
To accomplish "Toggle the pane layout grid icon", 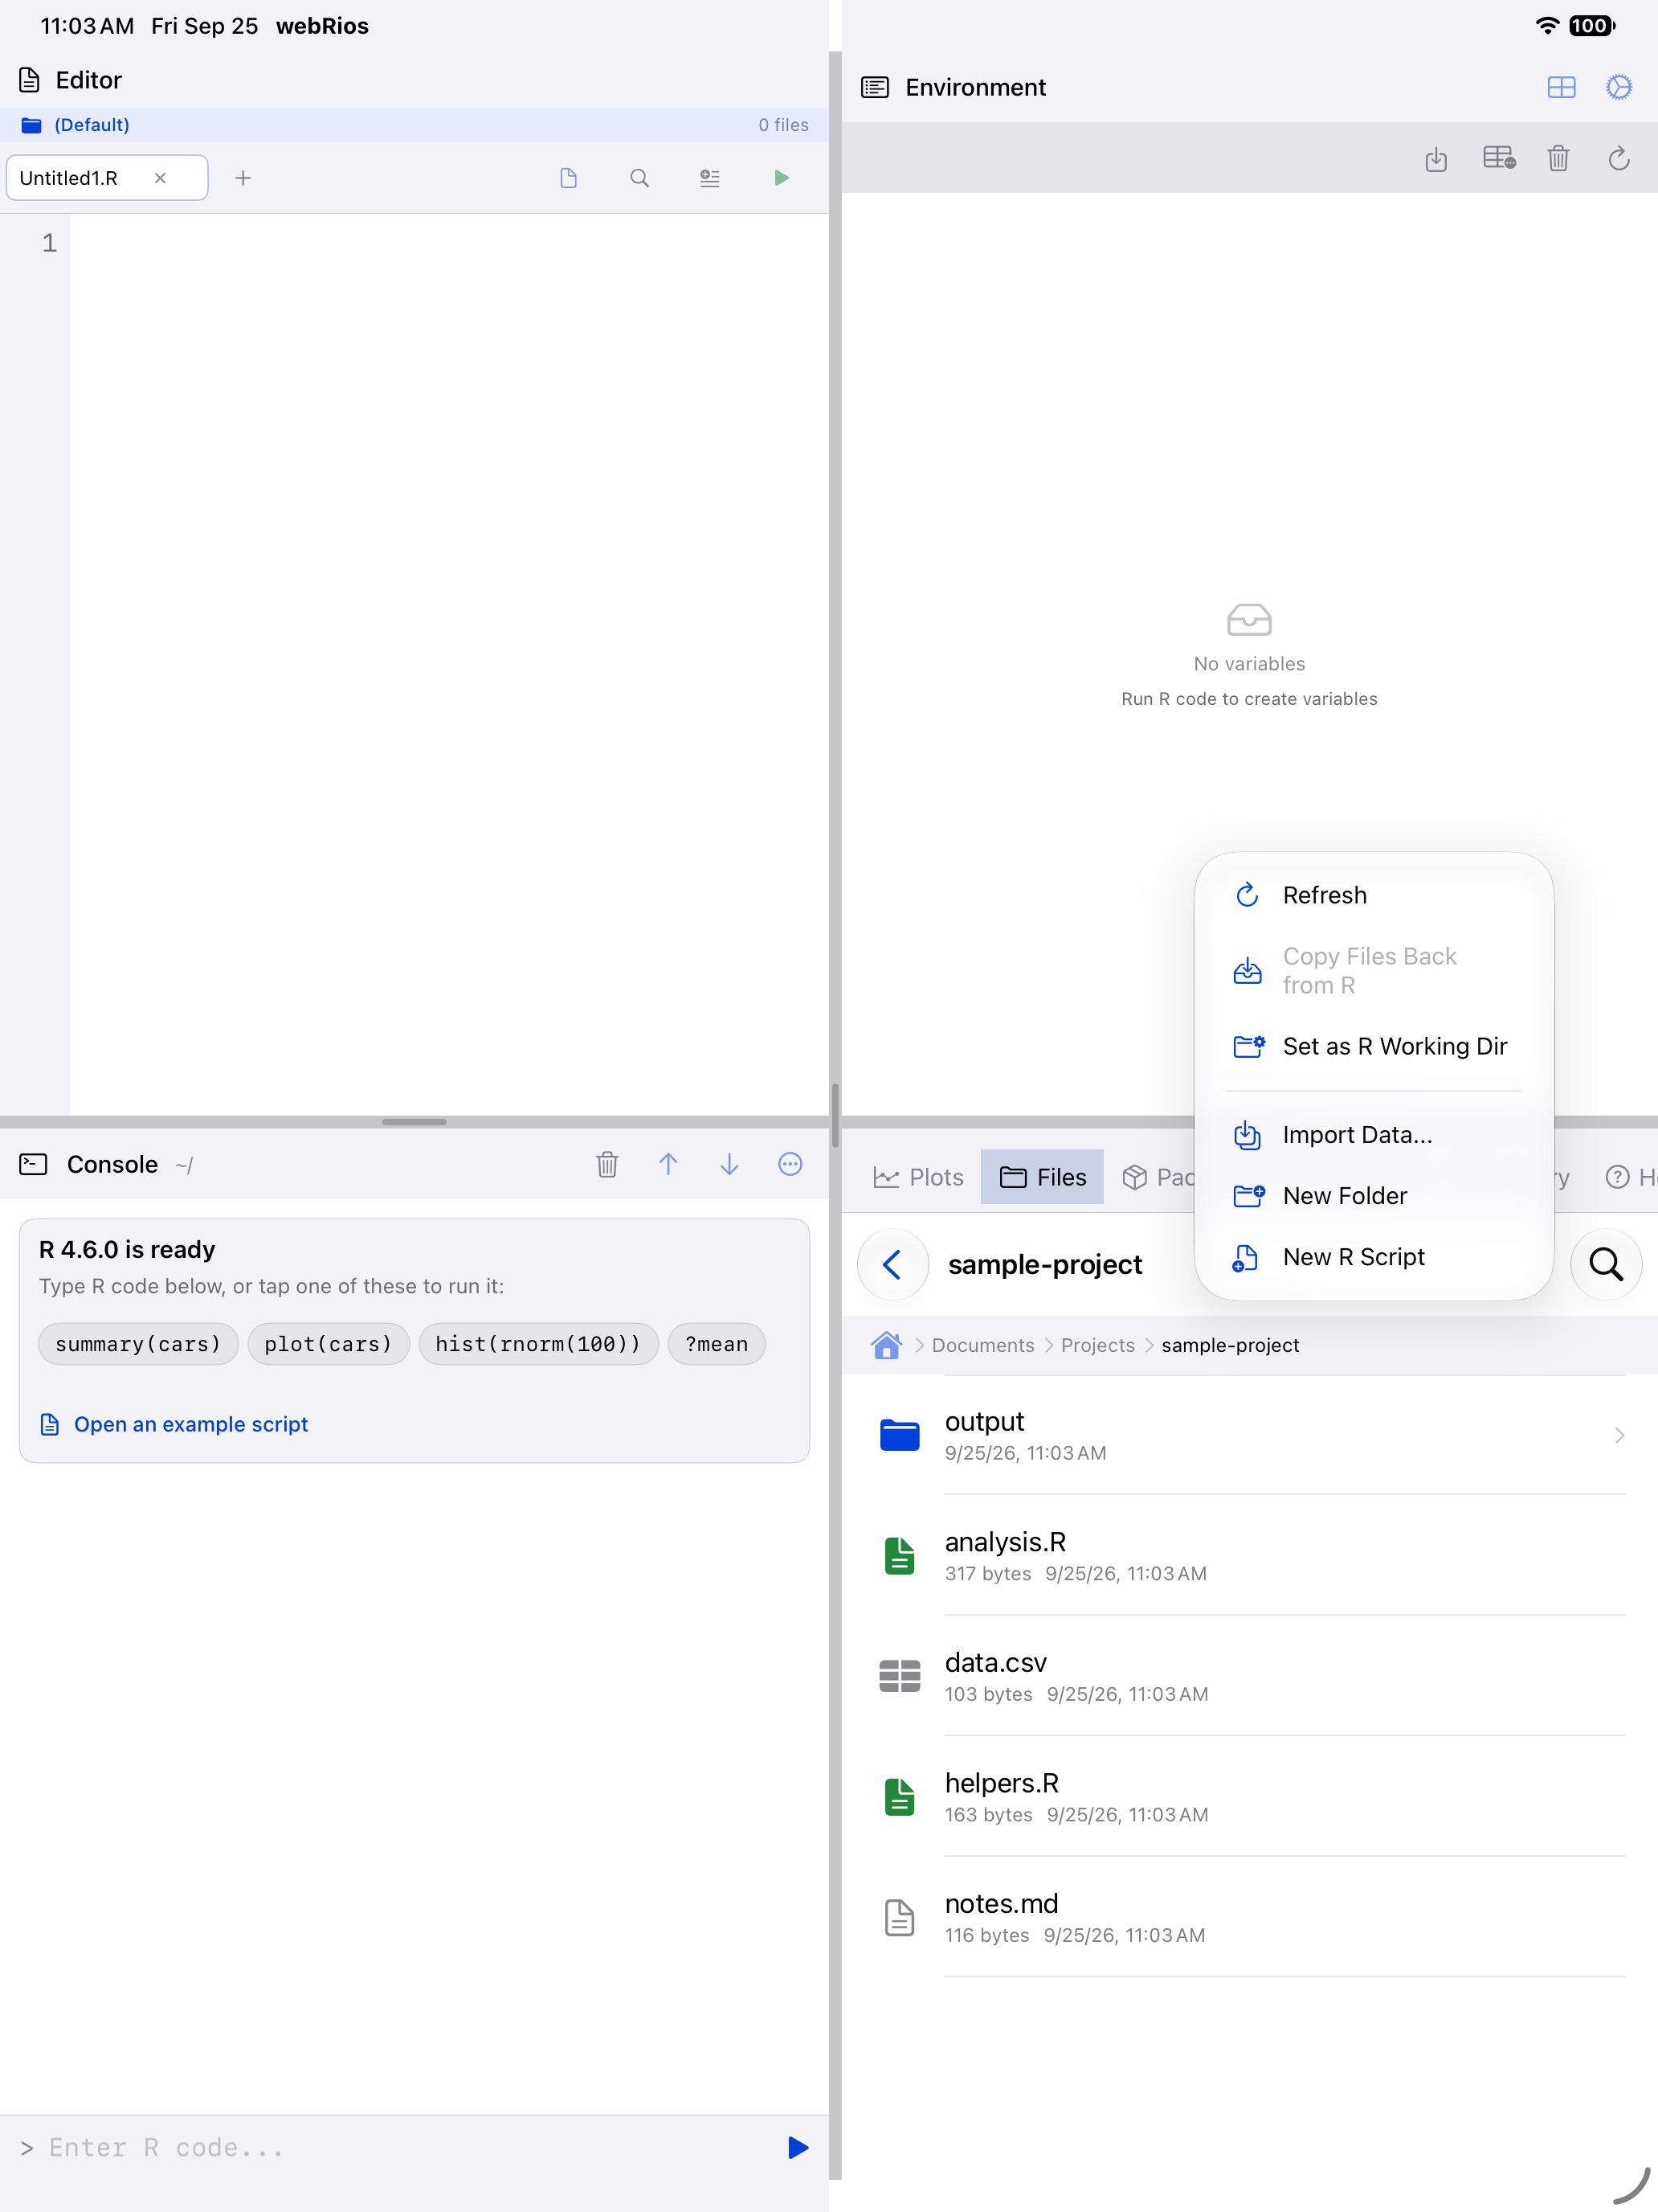I will (1561, 88).
